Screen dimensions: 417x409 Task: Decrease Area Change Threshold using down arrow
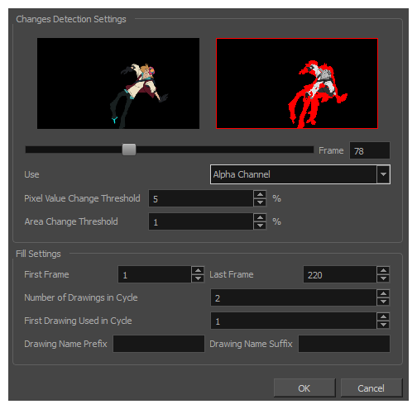[x=260, y=226]
